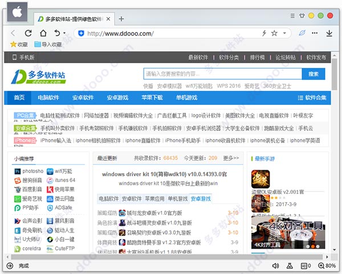Select 安卓软件 in the navigation bar
The width and height of the screenshot is (342, 274).
[x=83, y=97]
